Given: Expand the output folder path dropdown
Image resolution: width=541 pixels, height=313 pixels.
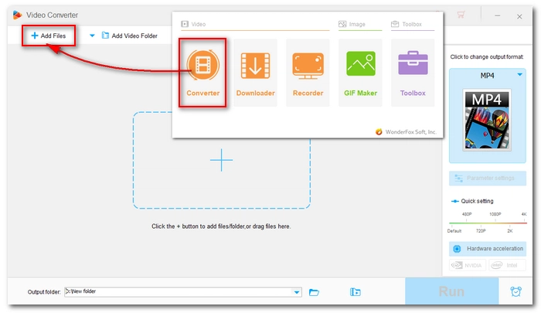Looking at the screenshot, I should 297,292.
